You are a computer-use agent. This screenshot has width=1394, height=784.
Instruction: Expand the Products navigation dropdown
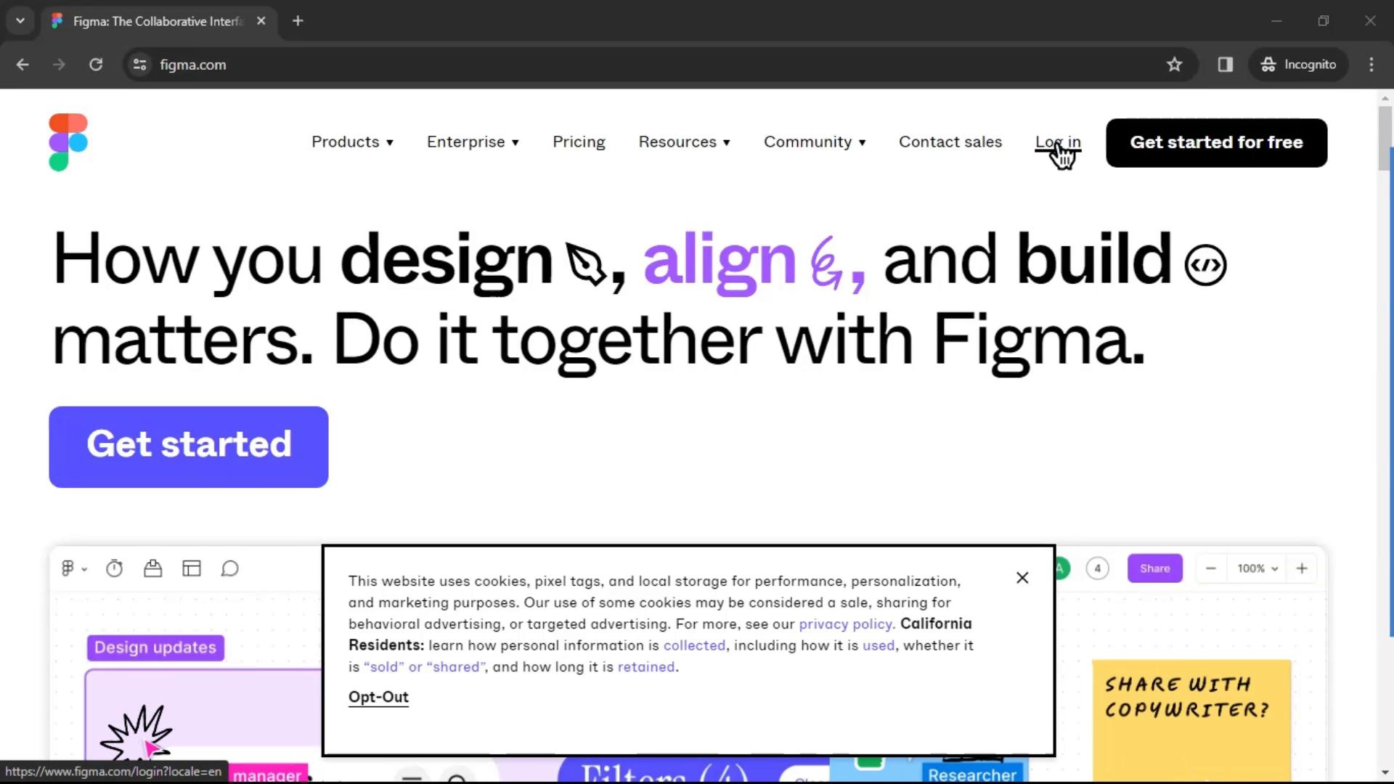pyautogui.click(x=352, y=142)
